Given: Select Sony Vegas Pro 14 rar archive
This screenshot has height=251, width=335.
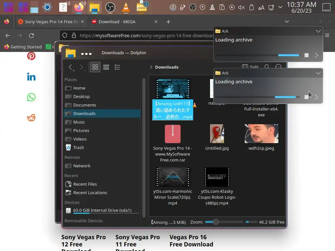Looking at the screenshot, I should (173, 143).
